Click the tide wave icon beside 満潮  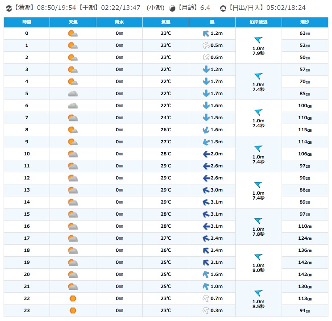click(x=8, y=8)
